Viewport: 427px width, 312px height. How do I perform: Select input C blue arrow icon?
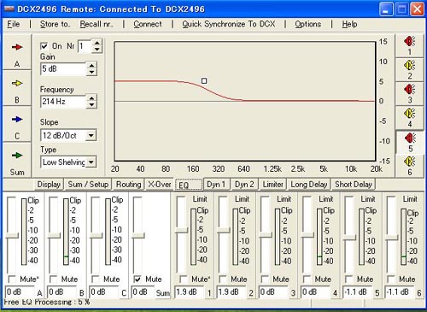click(17, 119)
